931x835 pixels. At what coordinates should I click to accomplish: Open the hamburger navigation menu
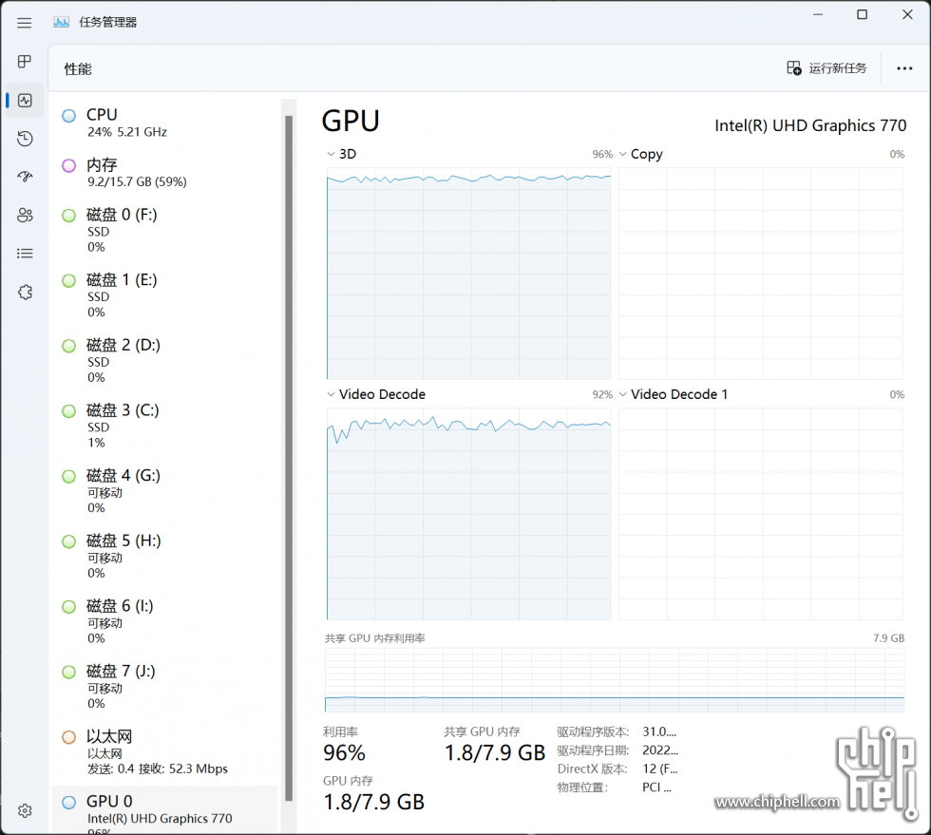tap(25, 23)
